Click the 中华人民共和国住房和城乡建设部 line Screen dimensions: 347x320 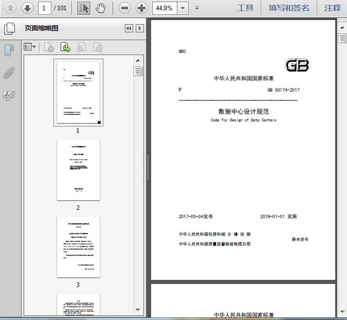click(215, 234)
